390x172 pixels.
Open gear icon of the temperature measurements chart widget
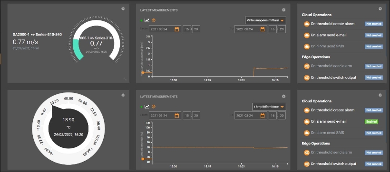[x=284, y=96]
